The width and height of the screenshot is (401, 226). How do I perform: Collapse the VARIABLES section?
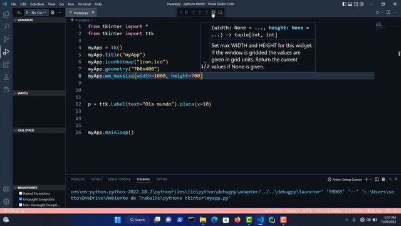pos(39,19)
